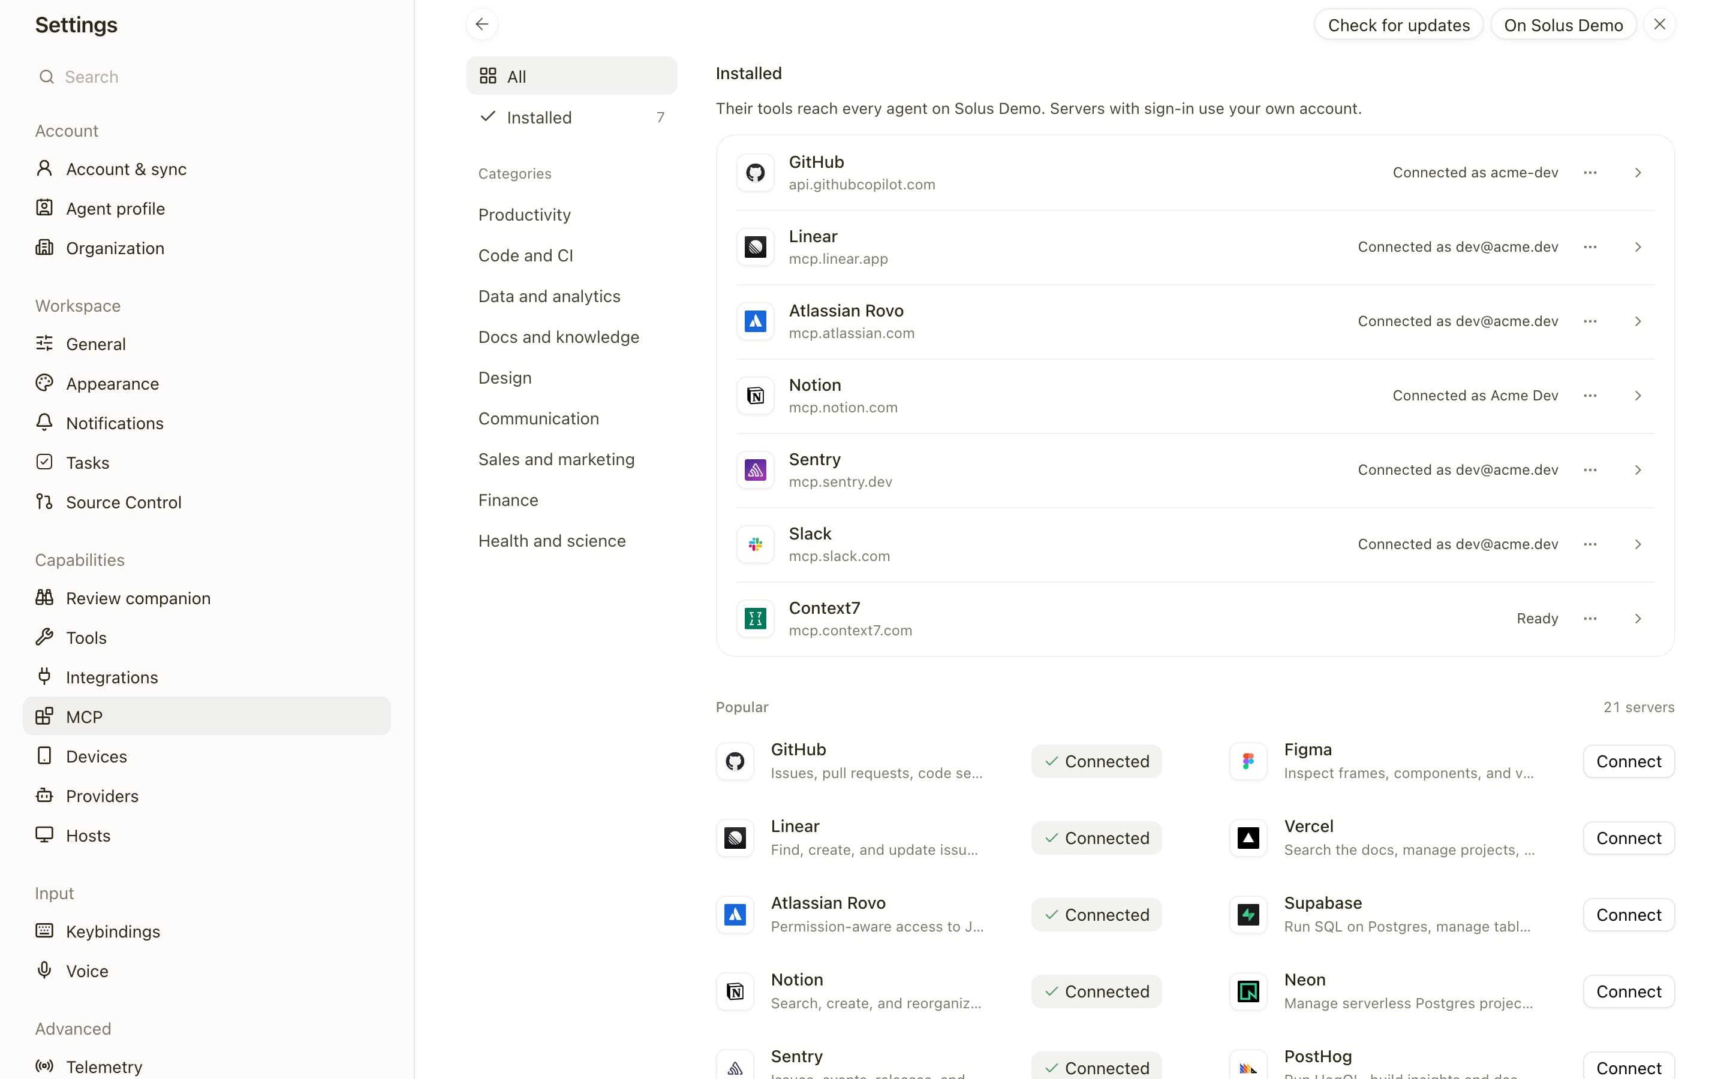Open Account & sync settings
1727x1079 pixels.
point(207,169)
